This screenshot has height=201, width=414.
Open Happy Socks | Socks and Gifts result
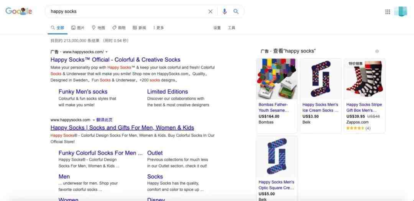122,128
